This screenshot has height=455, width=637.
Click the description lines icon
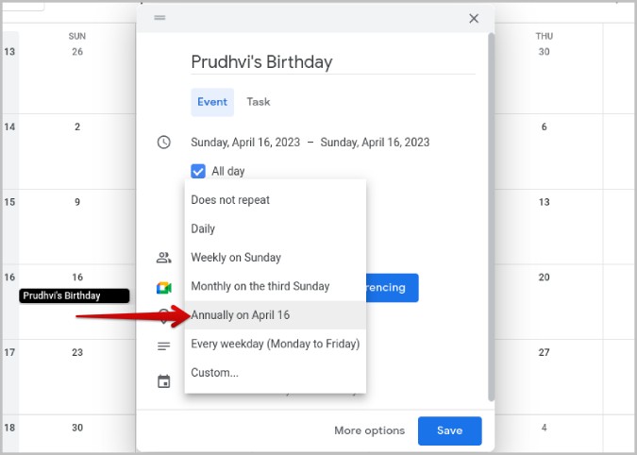(163, 346)
